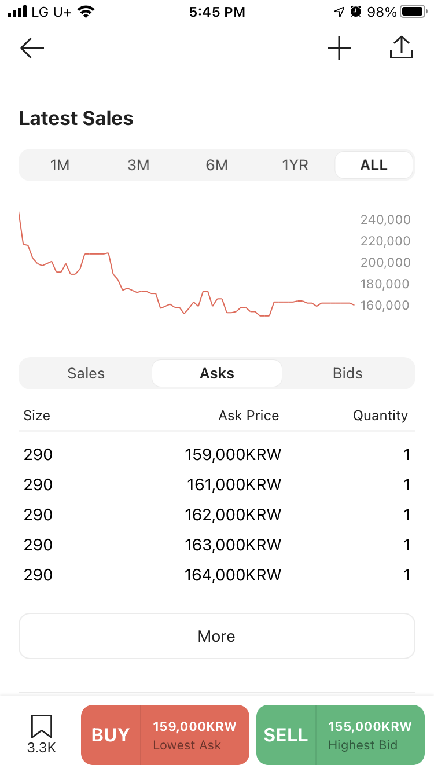This screenshot has width=434, height=772.
Task: Select the ALL time range
Action: 374,166
